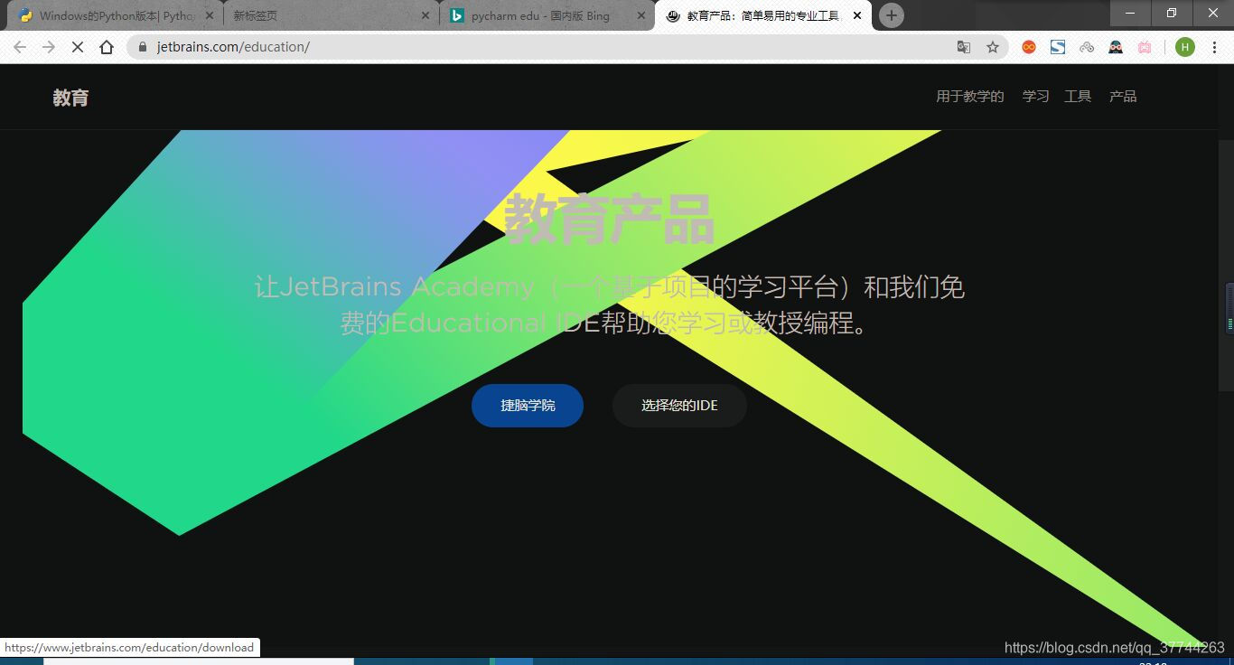Open the browser home page icon
This screenshot has width=1234, height=665.
coord(107,47)
